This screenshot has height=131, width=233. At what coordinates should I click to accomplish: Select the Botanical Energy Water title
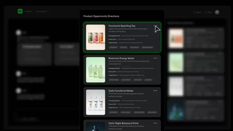[x=121, y=58]
